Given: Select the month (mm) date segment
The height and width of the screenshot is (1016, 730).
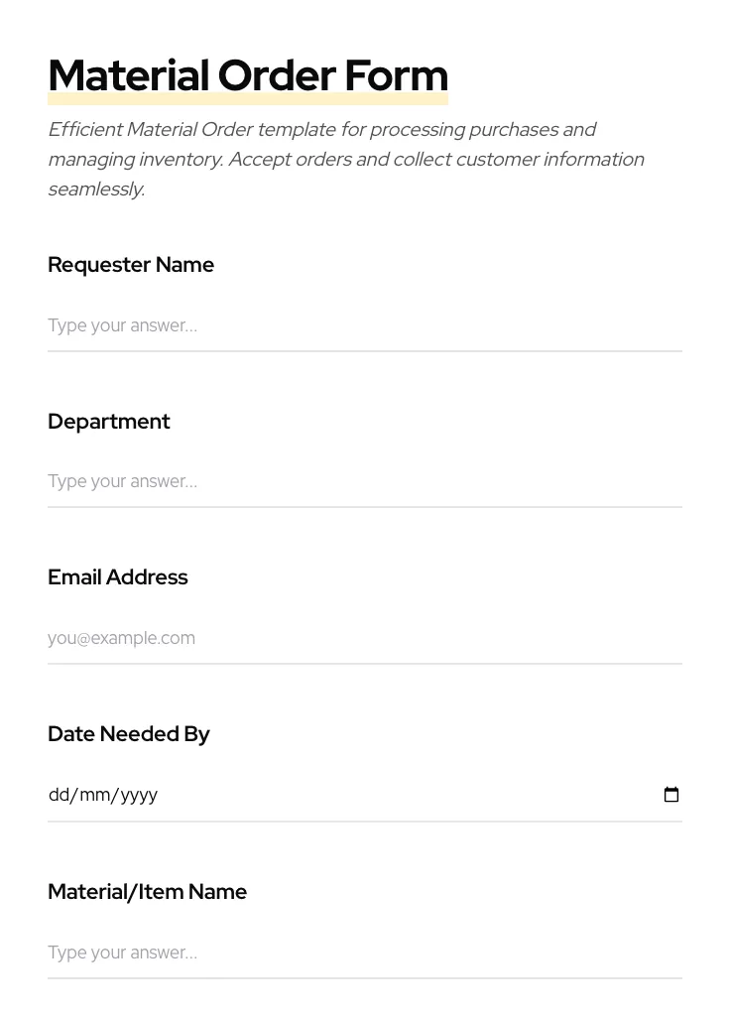Looking at the screenshot, I should (96, 795).
